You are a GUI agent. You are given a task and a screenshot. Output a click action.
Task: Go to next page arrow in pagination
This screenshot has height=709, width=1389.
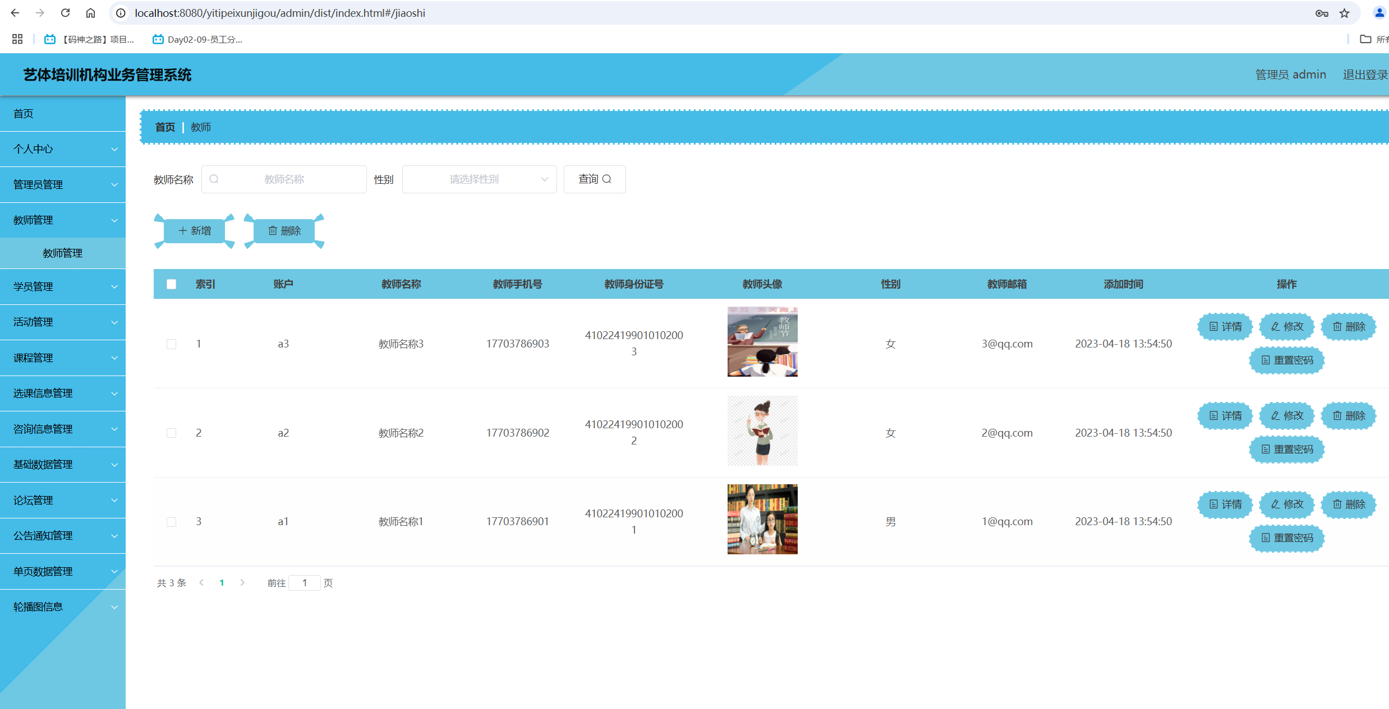coord(242,583)
